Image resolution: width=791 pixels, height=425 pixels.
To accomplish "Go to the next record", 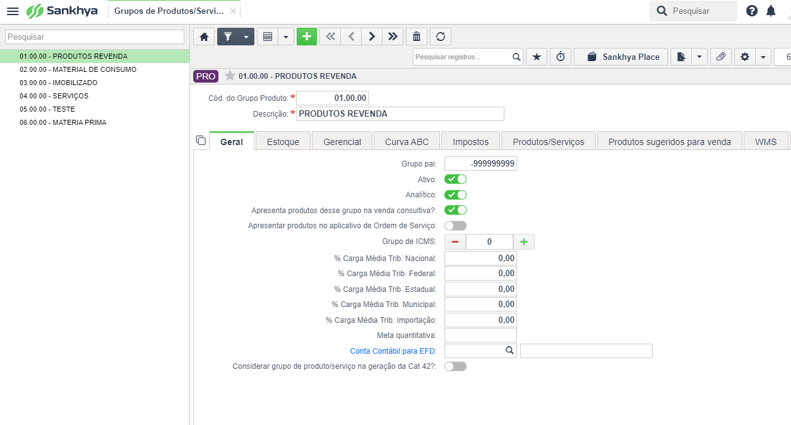I will pyautogui.click(x=372, y=37).
